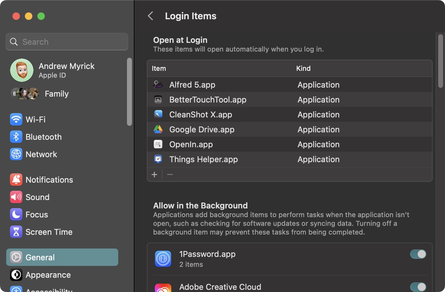This screenshot has width=445, height=292.
Task: Click the Notifications bell icon
Action: click(x=16, y=180)
